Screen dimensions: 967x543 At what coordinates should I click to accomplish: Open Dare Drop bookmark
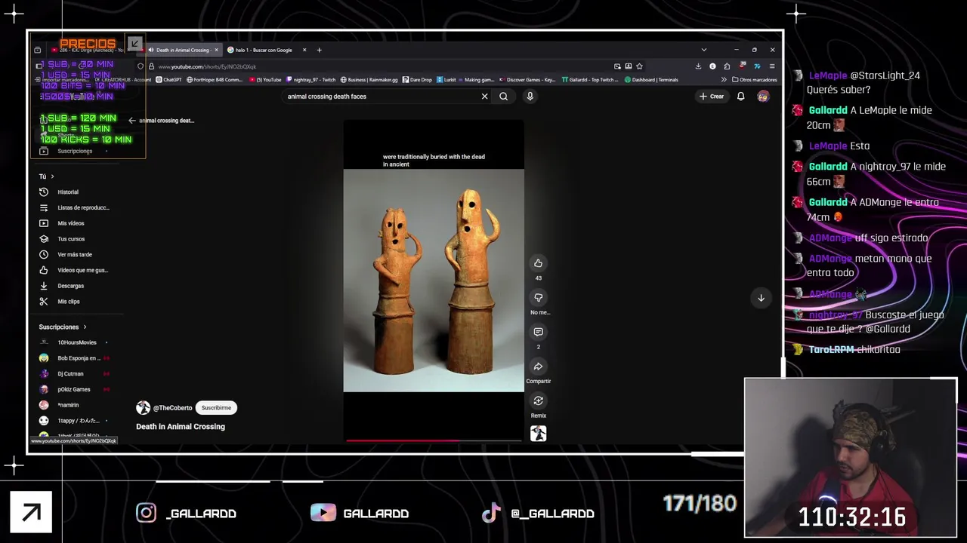tap(417, 80)
